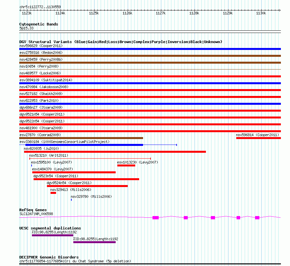This screenshot has width=290, height=266.
Task: Select esv3360184 1000GenomesConsortiumPilotProject label
Action: point(65,142)
